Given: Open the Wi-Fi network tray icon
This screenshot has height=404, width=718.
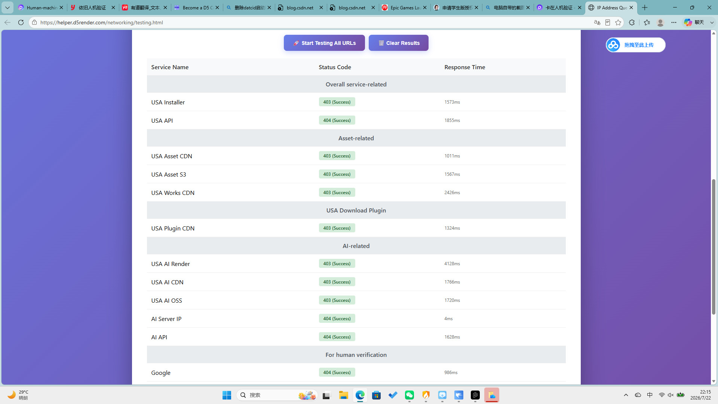Looking at the screenshot, I should (x=662, y=395).
